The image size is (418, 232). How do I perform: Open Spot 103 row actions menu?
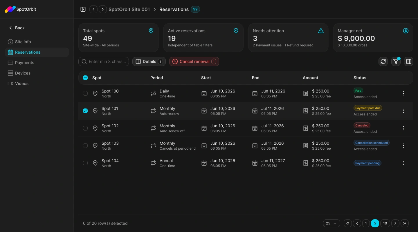tap(403, 146)
